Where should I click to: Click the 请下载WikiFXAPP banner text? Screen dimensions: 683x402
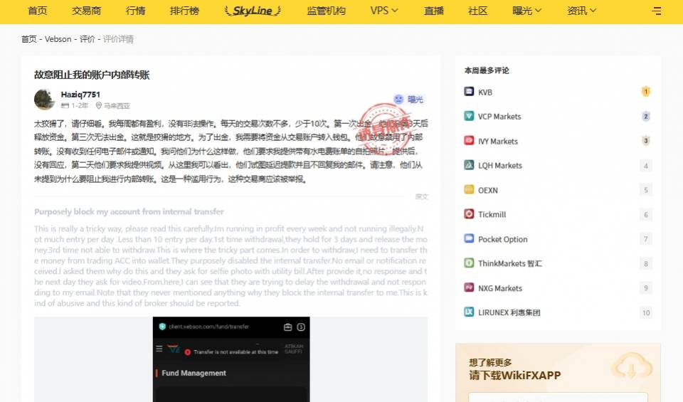(515, 375)
